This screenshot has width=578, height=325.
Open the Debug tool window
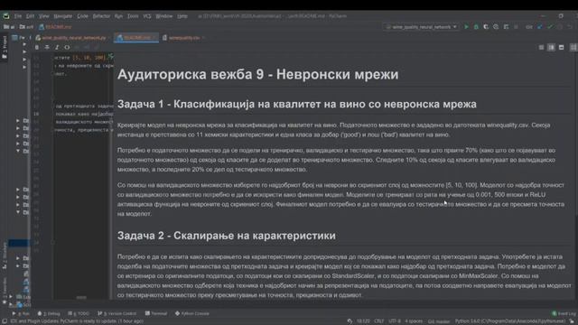click(x=48, y=313)
